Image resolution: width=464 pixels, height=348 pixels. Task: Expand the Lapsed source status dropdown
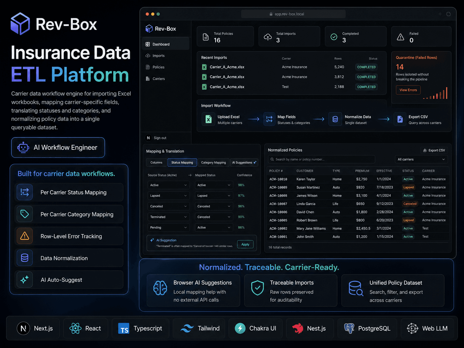168,195
